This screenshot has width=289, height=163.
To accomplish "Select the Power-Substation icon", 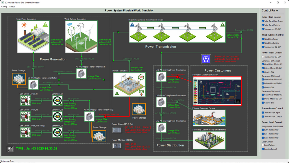I will point(129,85).
